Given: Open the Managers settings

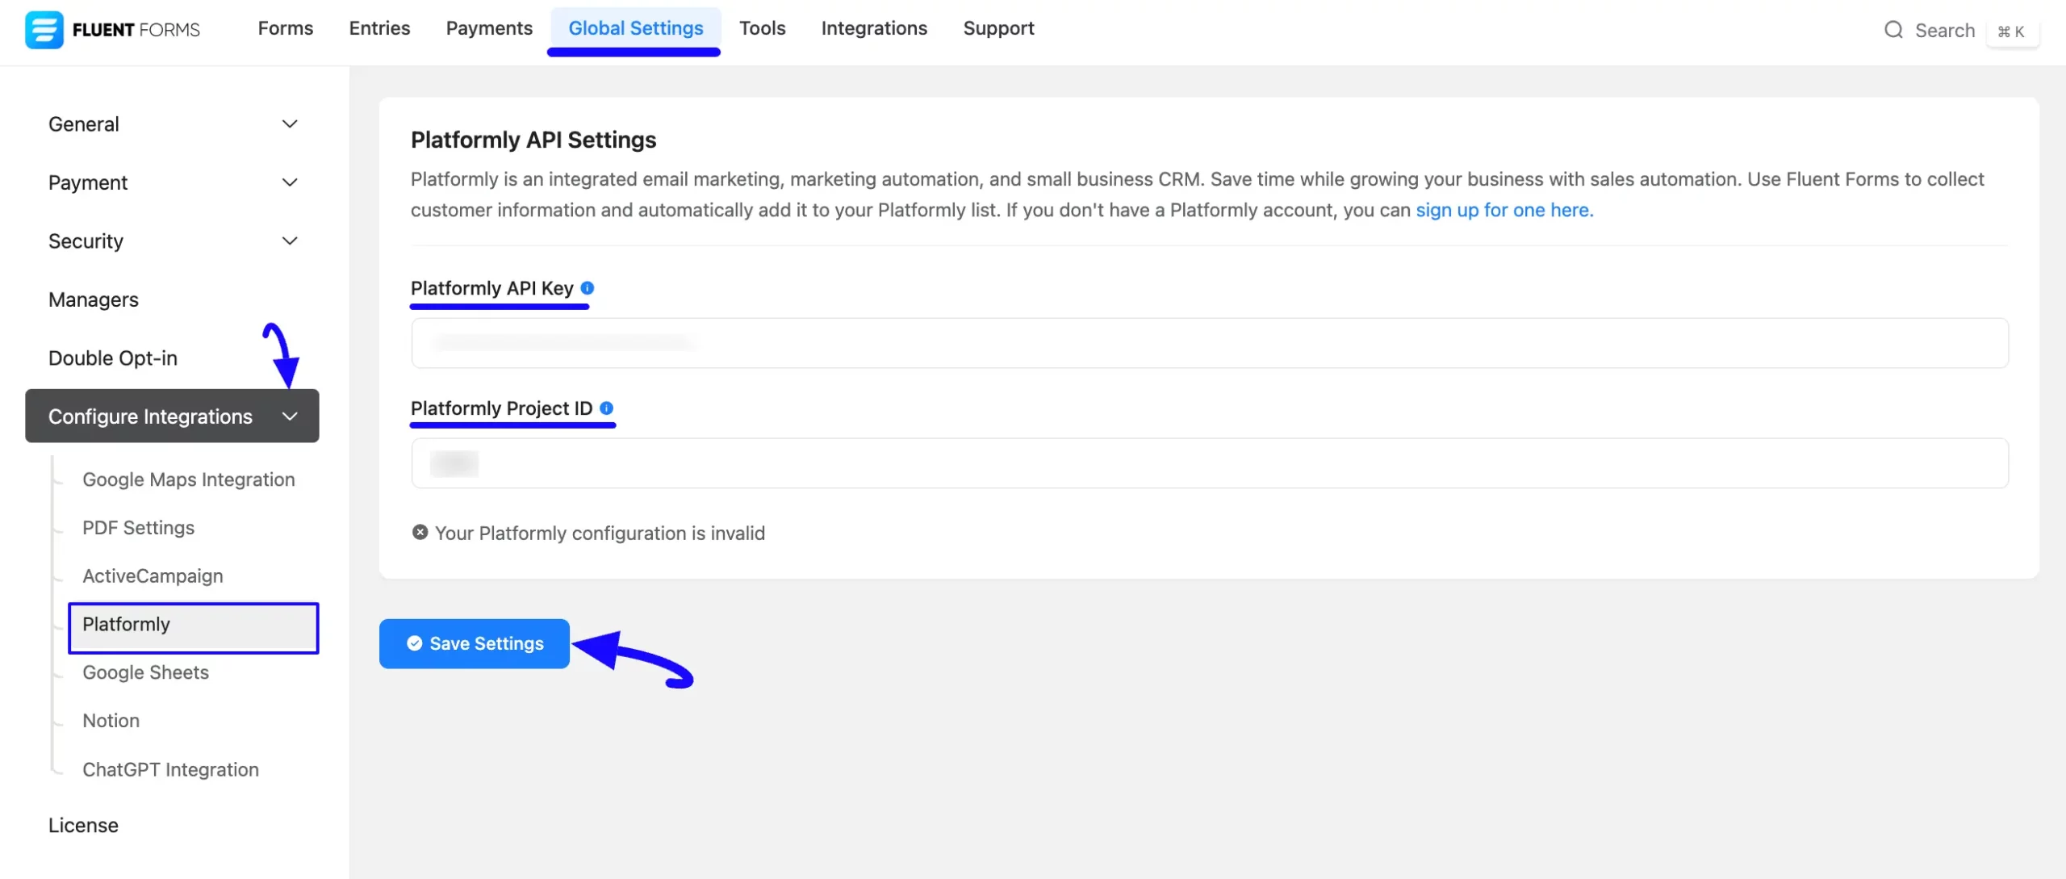Looking at the screenshot, I should (x=94, y=299).
